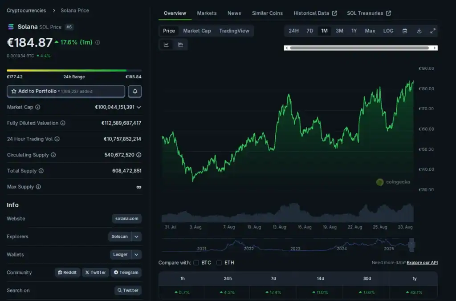
Task: Switch to candlestick chart view icon
Action: pyautogui.click(x=180, y=44)
